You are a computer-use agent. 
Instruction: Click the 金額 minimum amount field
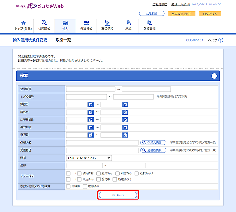pyautogui.click(x=84, y=166)
